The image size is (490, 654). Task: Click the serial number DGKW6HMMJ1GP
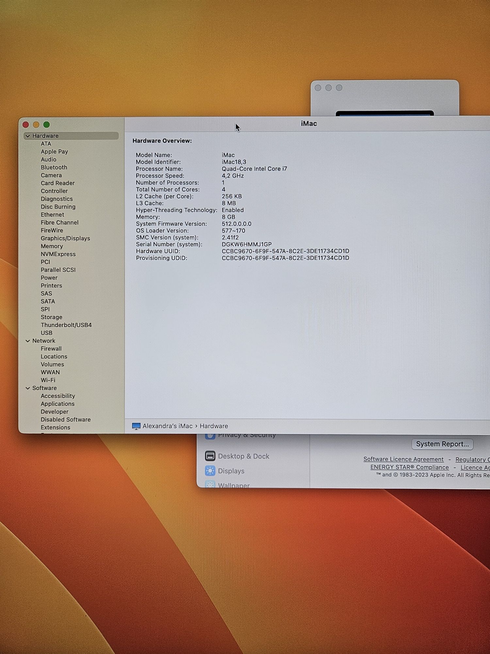[247, 244]
